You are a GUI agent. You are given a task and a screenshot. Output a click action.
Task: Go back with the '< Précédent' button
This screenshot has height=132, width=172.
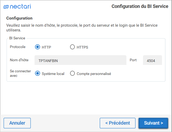click(x=117, y=123)
